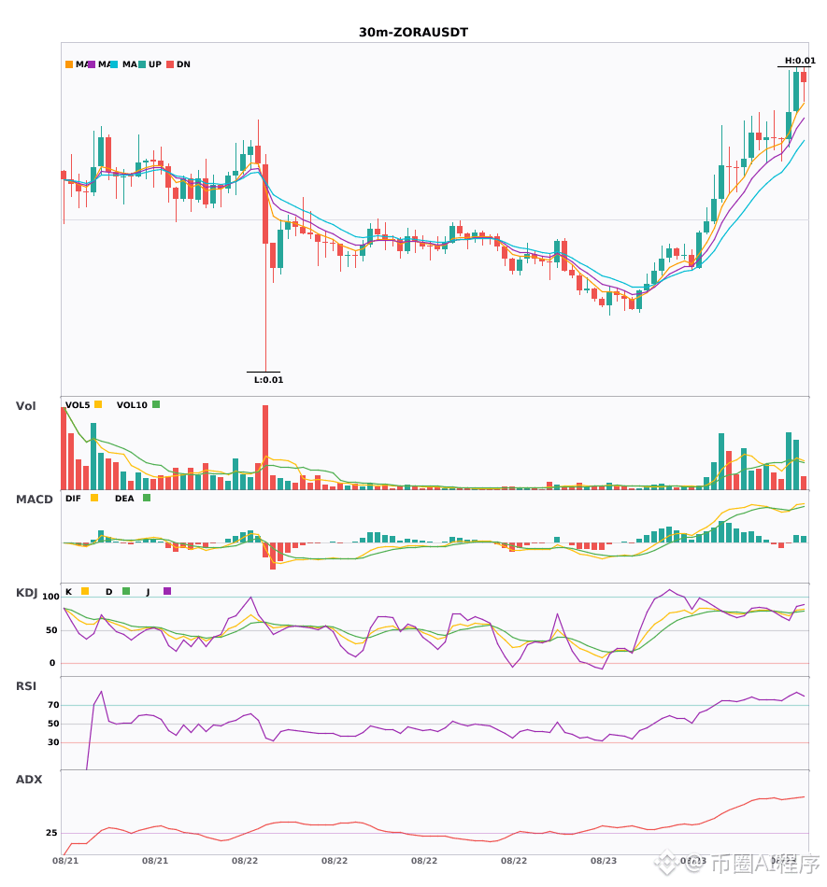Click the yellow DIF legend swatch

coord(94,498)
